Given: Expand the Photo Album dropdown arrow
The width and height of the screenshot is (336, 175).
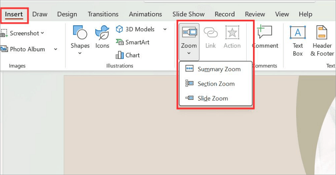Looking at the screenshot, I should point(56,49).
